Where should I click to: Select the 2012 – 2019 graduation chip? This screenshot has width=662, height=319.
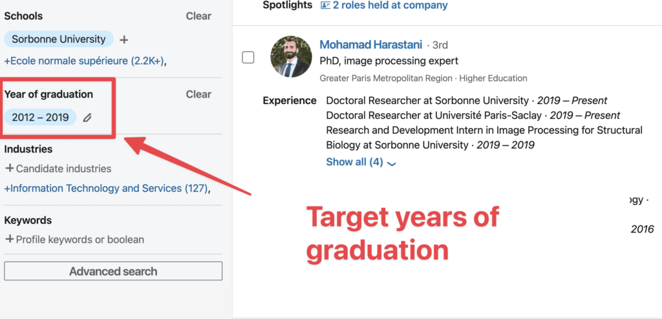[40, 118]
